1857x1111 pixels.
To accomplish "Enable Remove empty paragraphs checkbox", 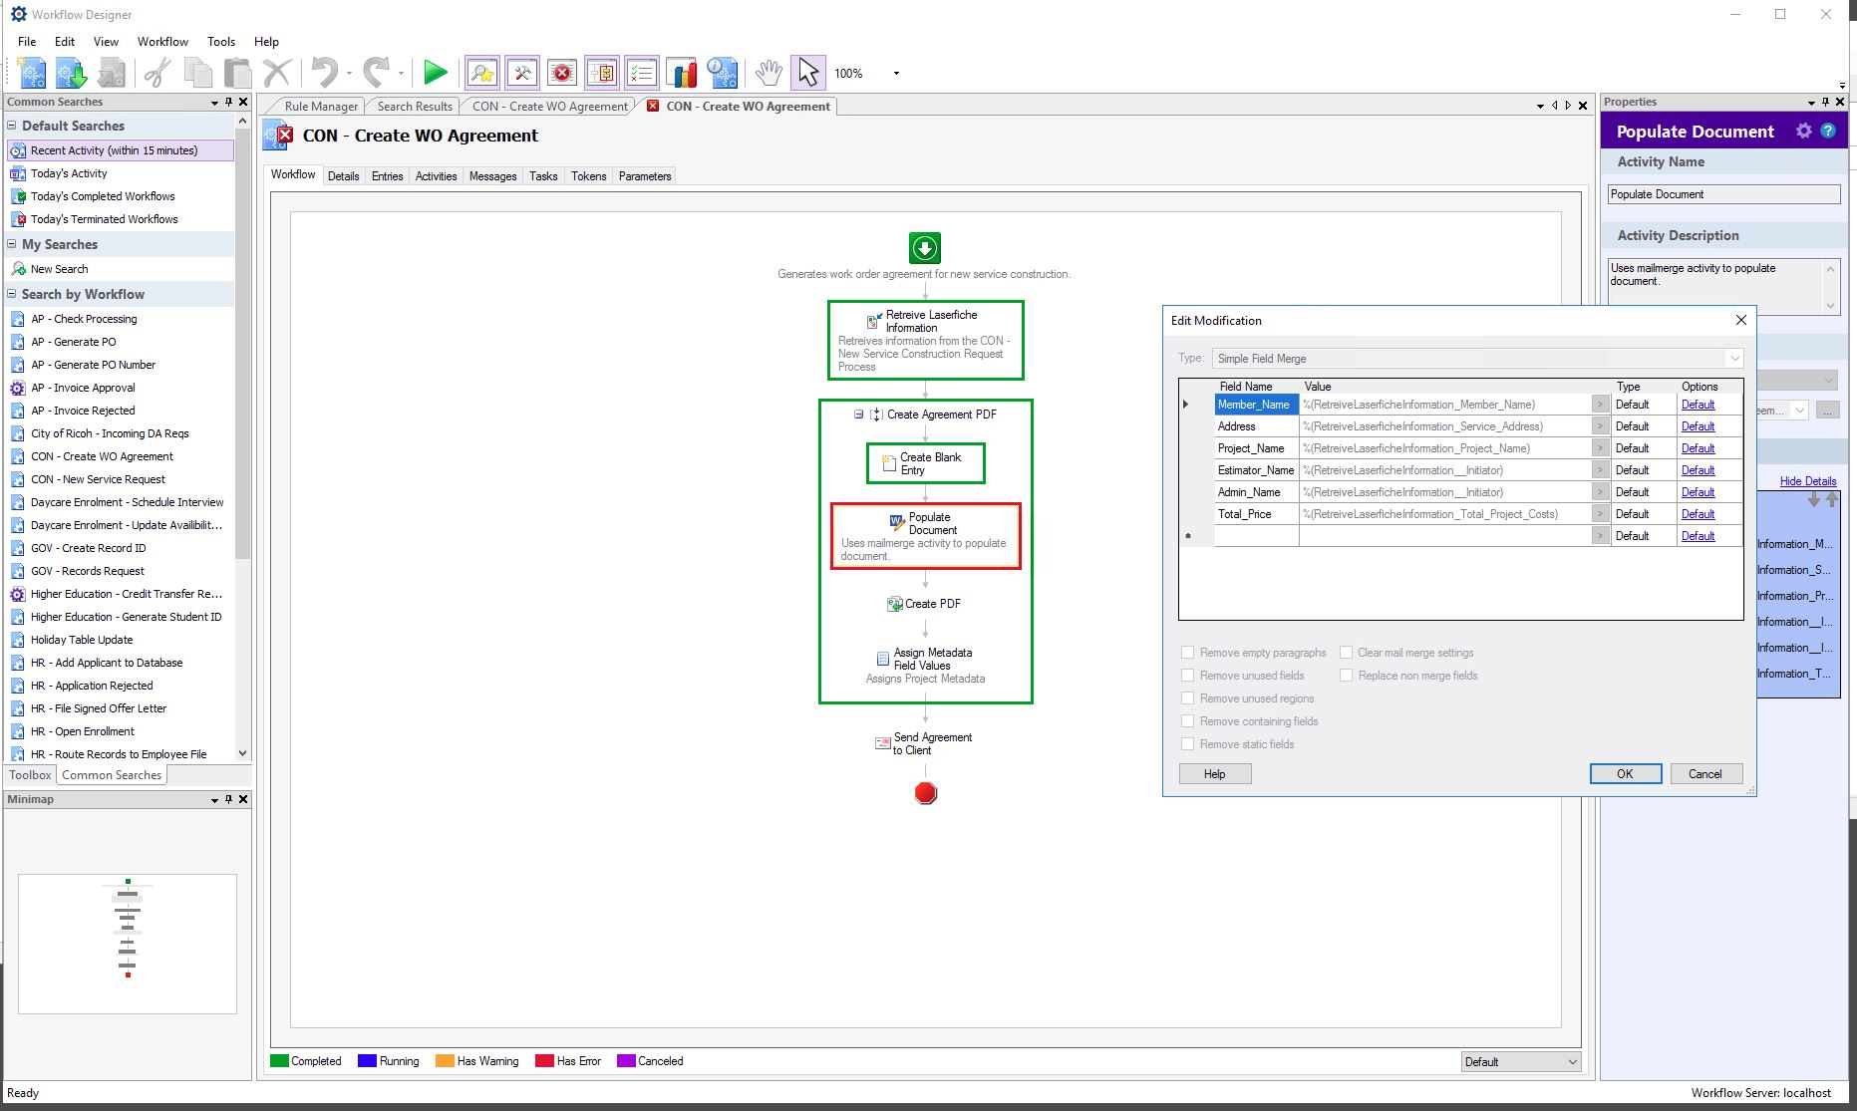I will point(1187,653).
